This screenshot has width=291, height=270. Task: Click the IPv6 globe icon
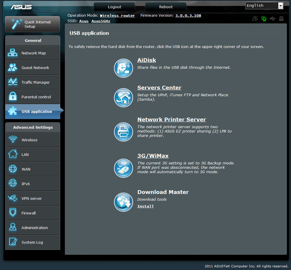tap(13, 183)
